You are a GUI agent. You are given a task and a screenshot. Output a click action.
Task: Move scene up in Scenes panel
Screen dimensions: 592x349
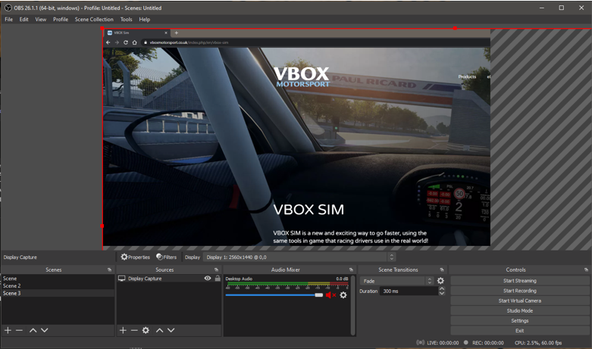point(33,330)
